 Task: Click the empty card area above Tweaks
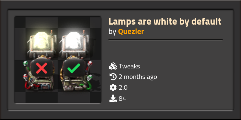pos(165,51)
